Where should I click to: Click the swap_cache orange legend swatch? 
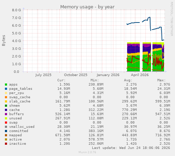coord(6,97)
